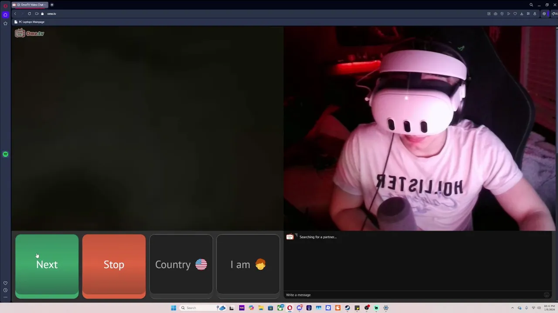Image resolution: width=558 pixels, height=313 pixels.
Task: Go back in browser history
Action: [x=15, y=13]
